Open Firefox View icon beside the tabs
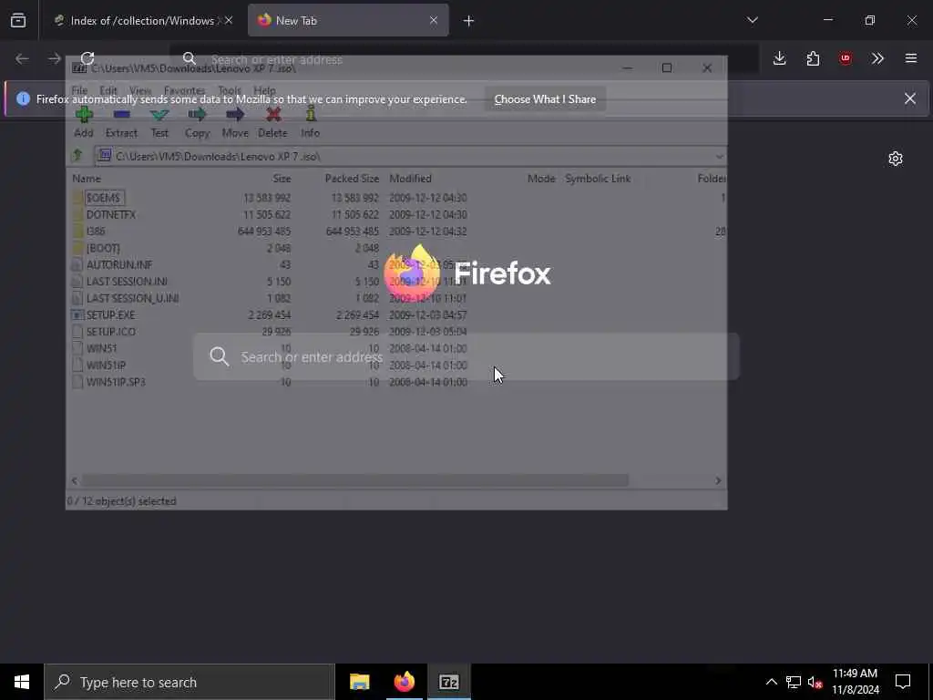The width and height of the screenshot is (933, 700). pyautogui.click(x=18, y=20)
